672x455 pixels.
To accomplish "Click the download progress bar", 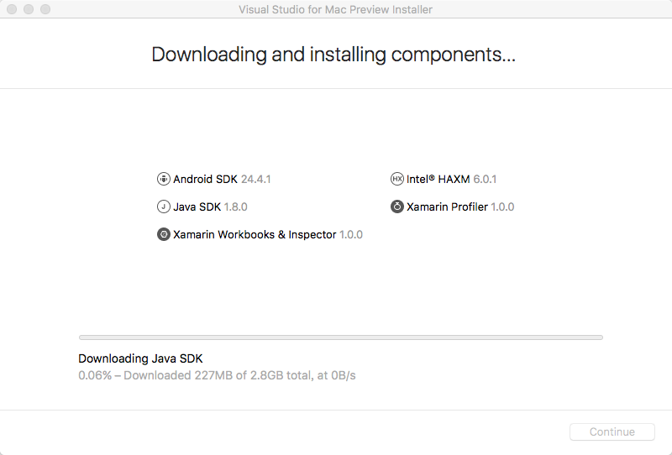I will pyautogui.click(x=341, y=337).
